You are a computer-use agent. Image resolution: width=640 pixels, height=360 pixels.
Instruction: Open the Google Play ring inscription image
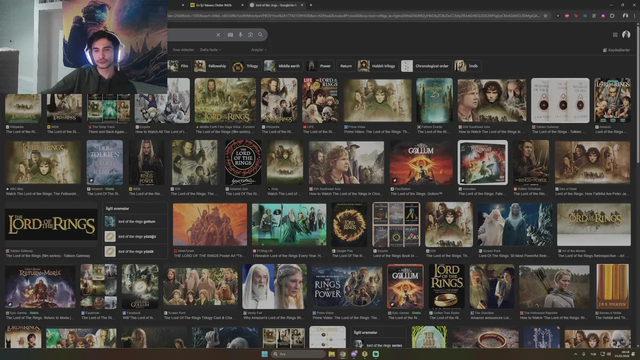(x=349, y=225)
